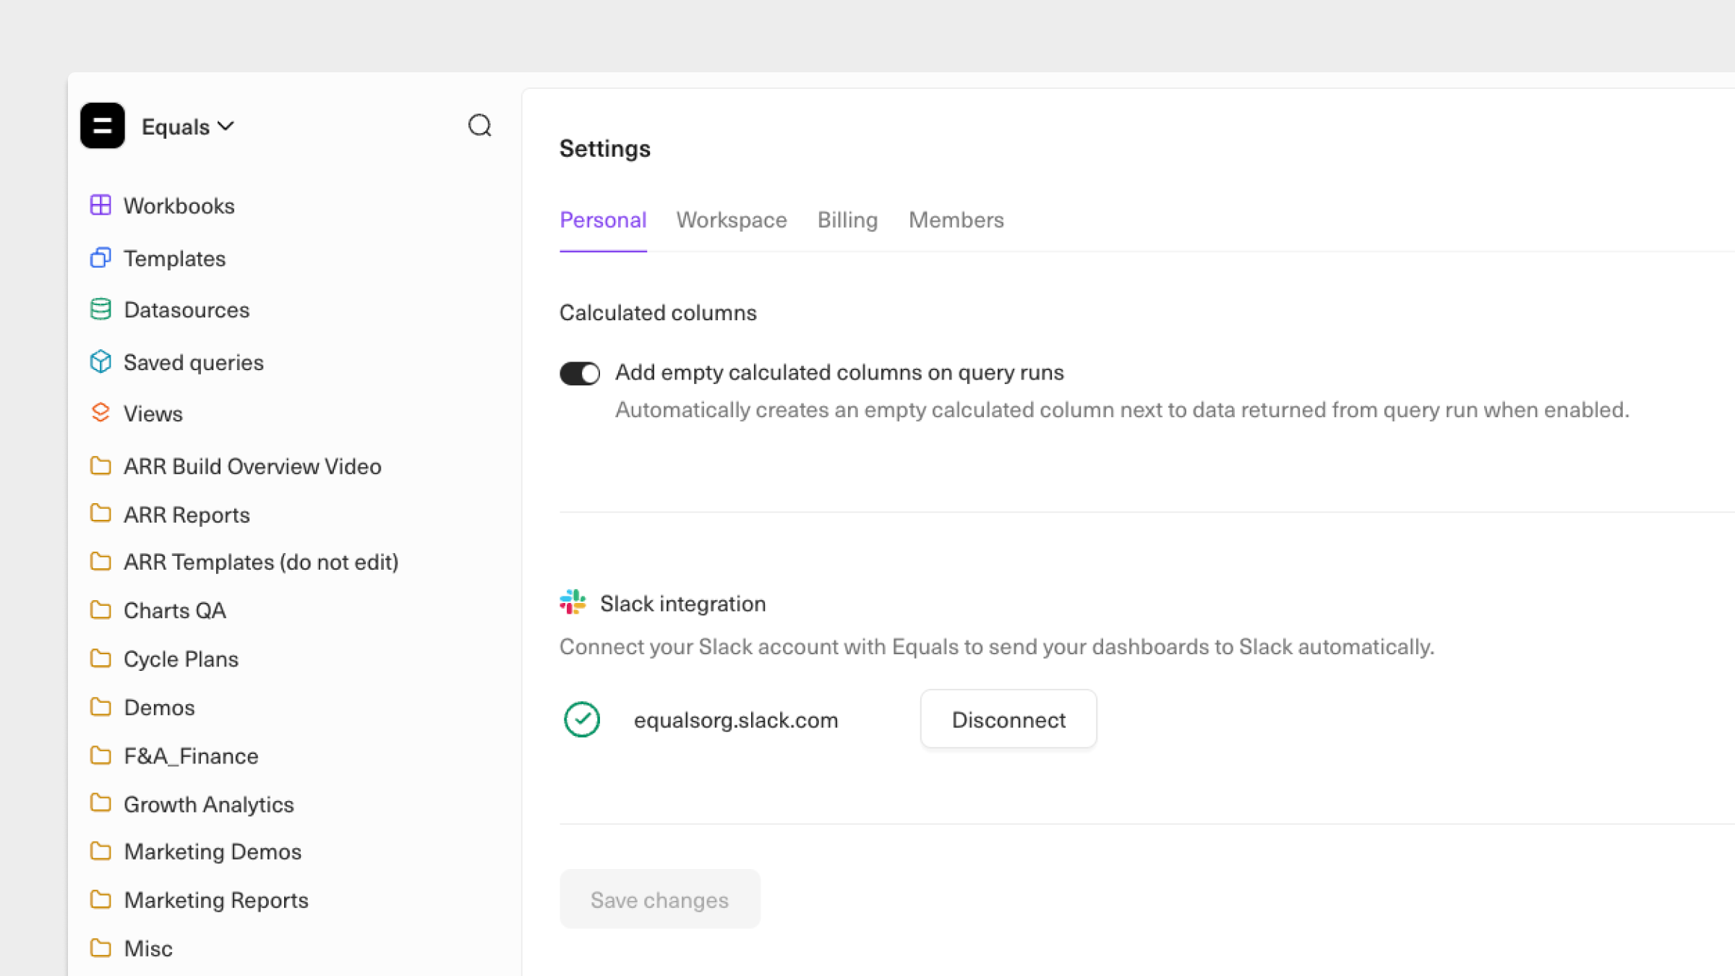The height and width of the screenshot is (976, 1735).
Task: Click the Save changes button
Action: [659, 899]
